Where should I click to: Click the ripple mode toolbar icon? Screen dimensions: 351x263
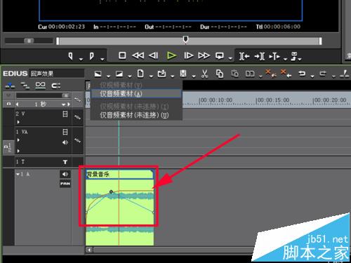[119, 74]
